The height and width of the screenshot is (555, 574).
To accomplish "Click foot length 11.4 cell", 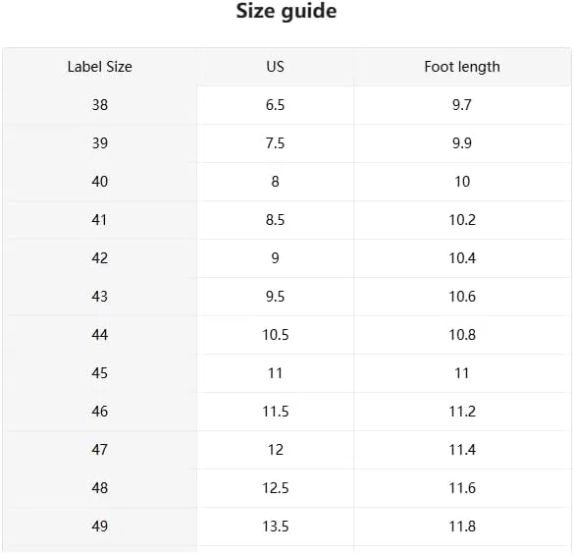I will coord(462,450).
